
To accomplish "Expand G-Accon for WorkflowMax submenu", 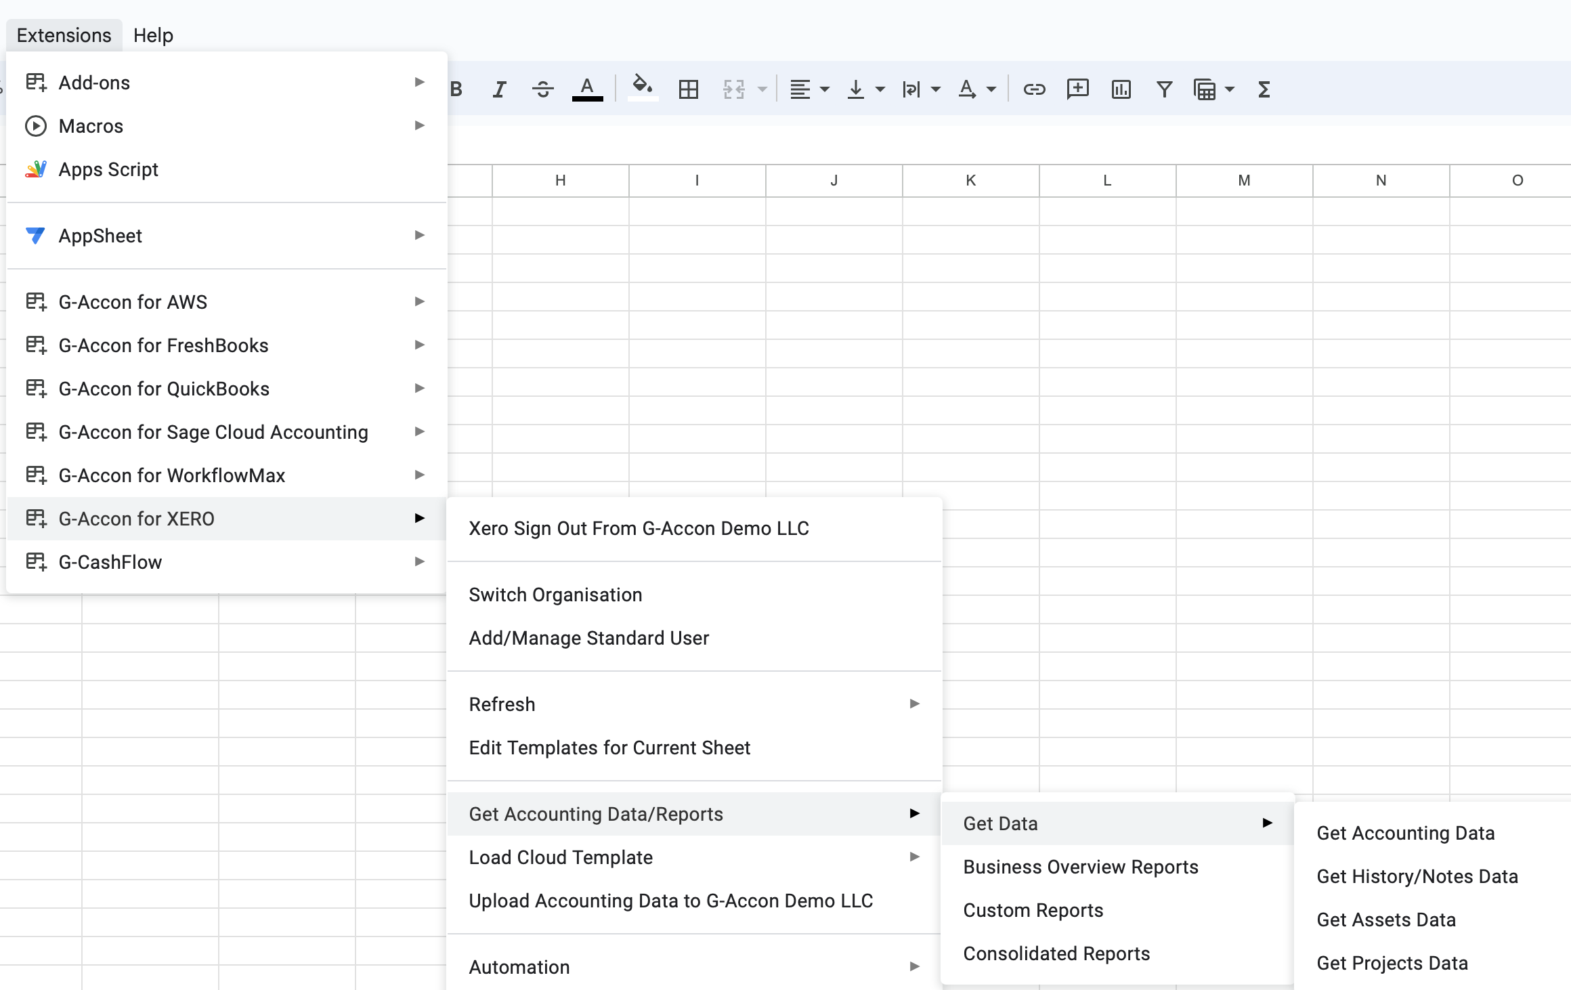I will (x=227, y=475).
